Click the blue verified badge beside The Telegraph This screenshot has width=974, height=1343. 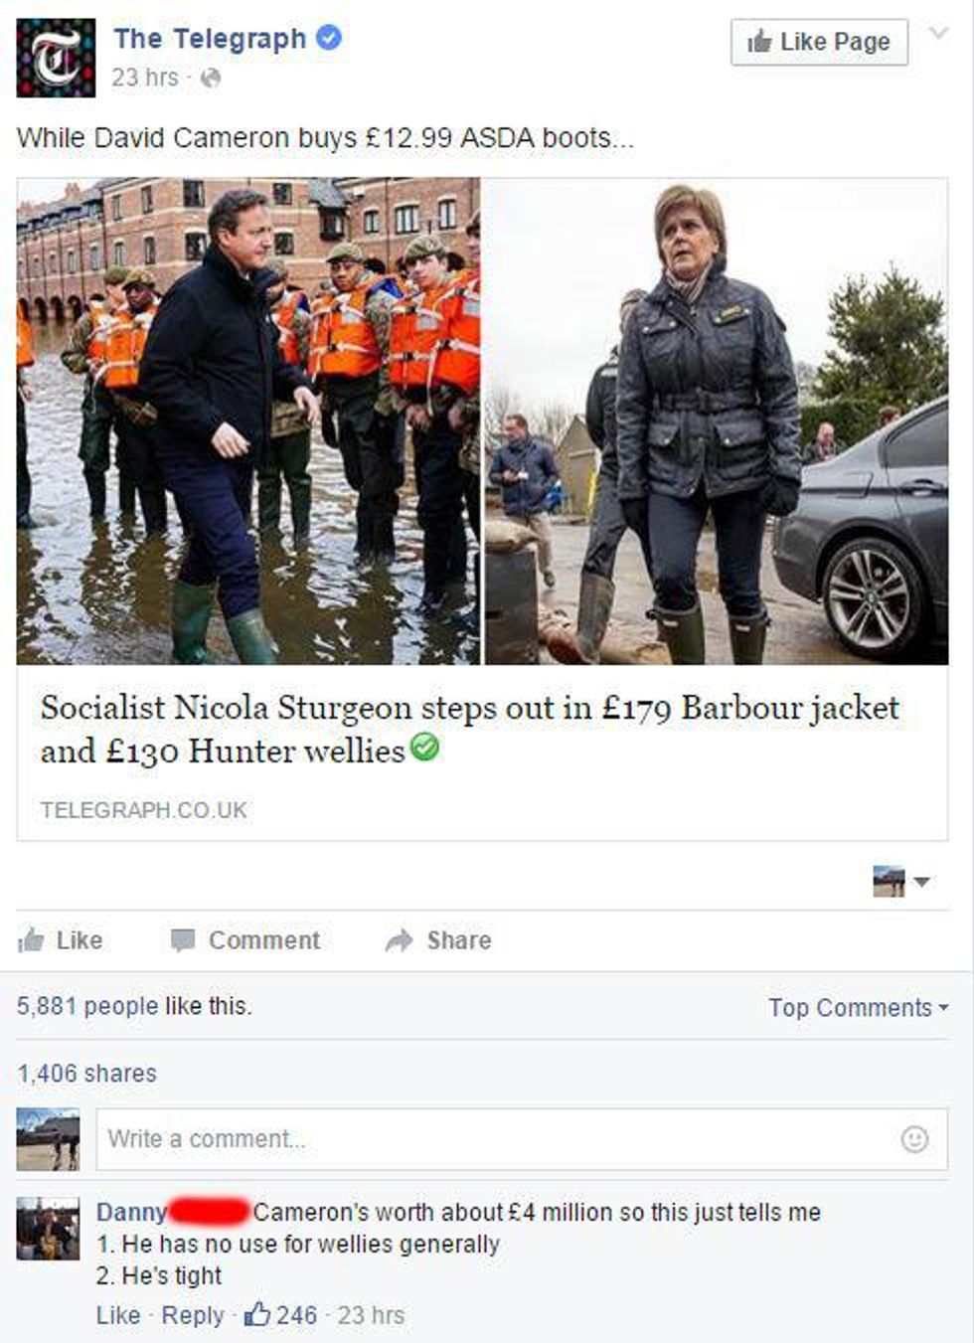pos(329,39)
